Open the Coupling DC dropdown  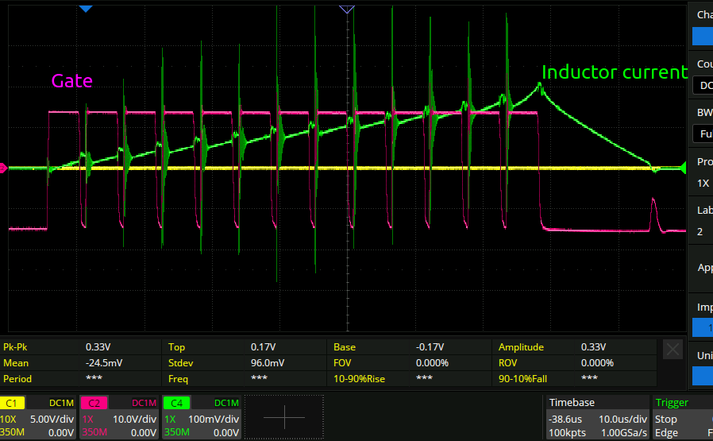702,85
